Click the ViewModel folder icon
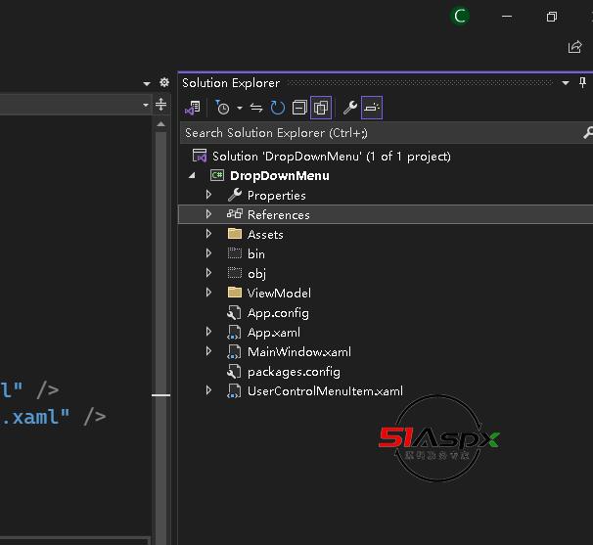This screenshot has height=545, width=593. [235, 292]
